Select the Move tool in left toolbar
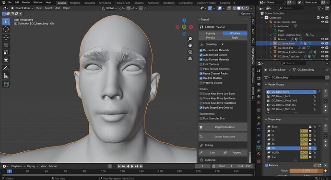The image size is (331, 180). 6,37
